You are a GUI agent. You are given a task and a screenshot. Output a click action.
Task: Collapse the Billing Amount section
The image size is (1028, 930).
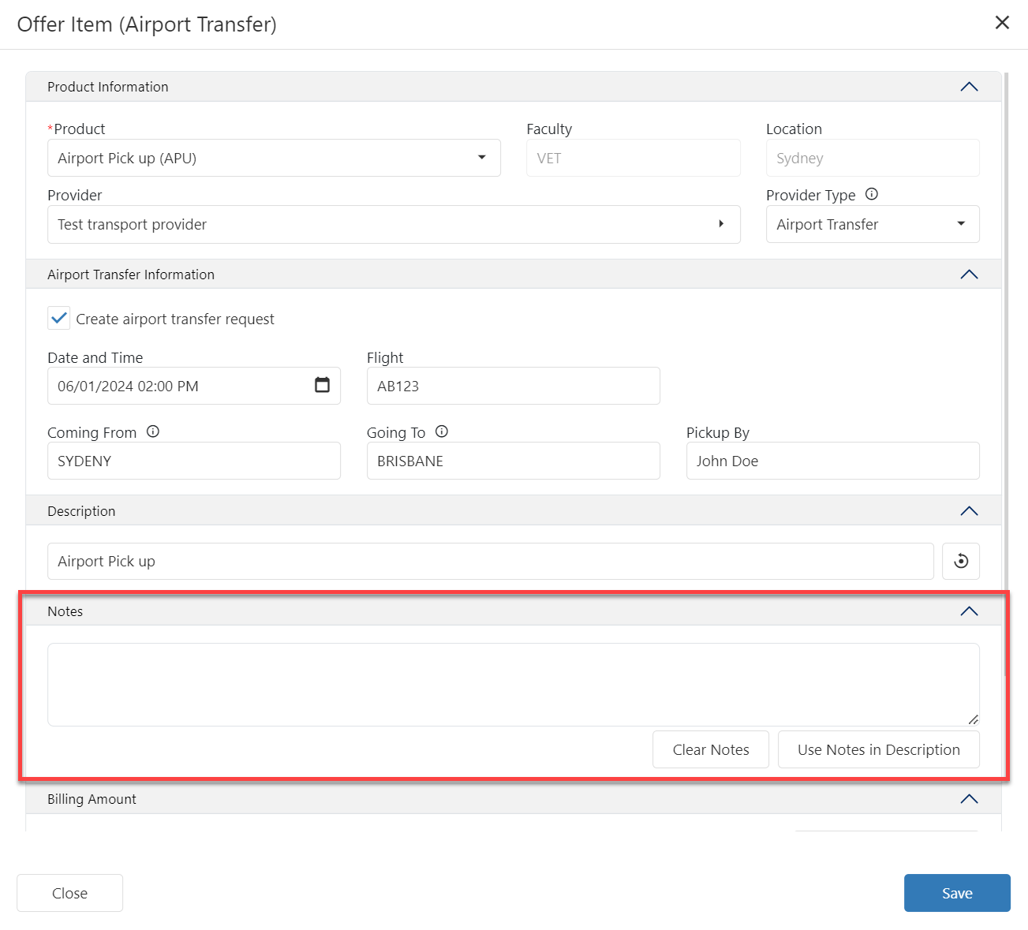969,799
